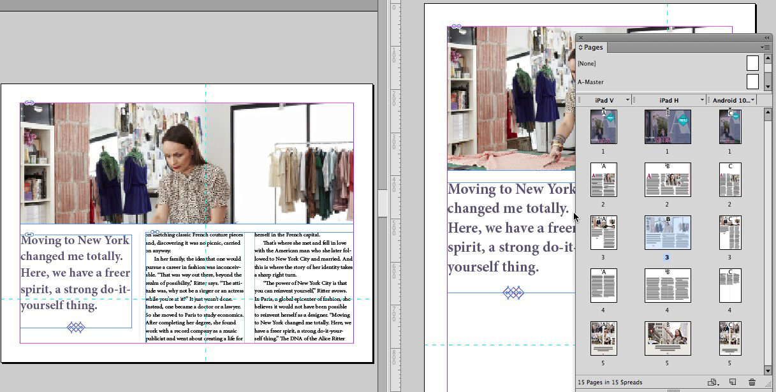This screenshot has height=392, width=776.
Task: Close the Pages panel
Action: coord(581,38)
